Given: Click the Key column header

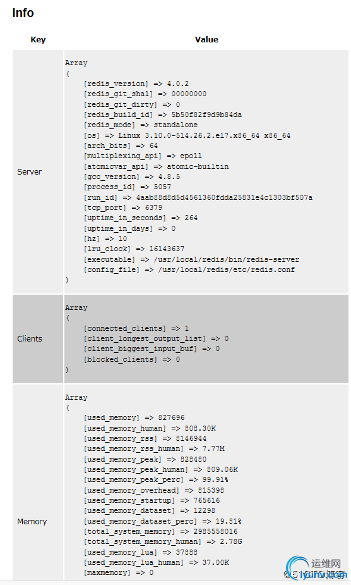Looking at the screenshot, I should tap(38, 40).
